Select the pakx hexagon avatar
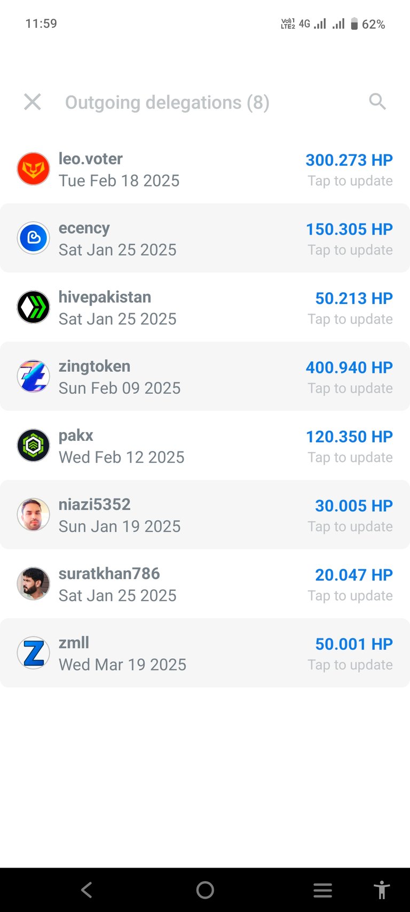 coord(34,446)
